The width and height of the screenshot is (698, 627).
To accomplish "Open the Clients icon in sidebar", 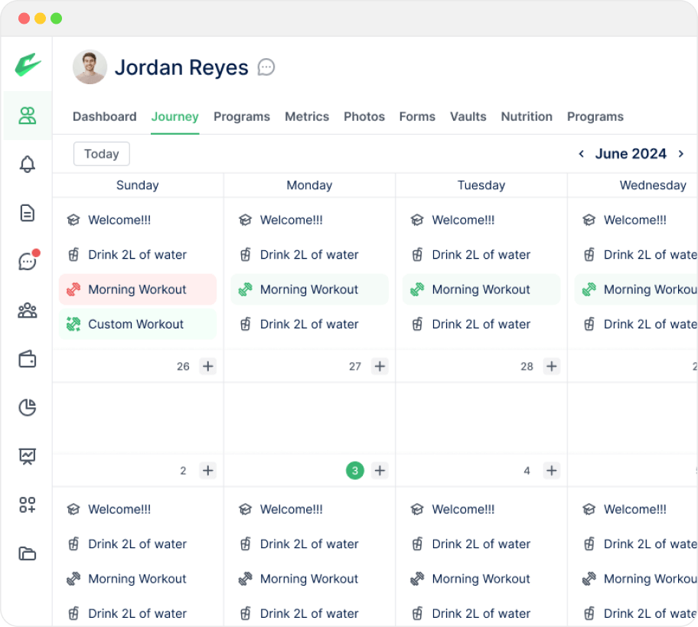I will tap(28, 116).
